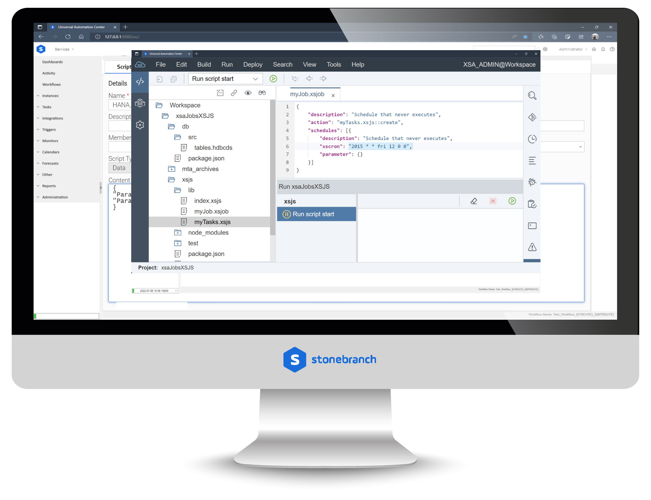
Task: Expand the test folder
Action: (178, 243)
